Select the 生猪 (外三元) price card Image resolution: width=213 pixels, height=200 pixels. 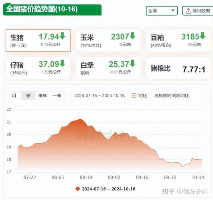click(x=38, y=40)
